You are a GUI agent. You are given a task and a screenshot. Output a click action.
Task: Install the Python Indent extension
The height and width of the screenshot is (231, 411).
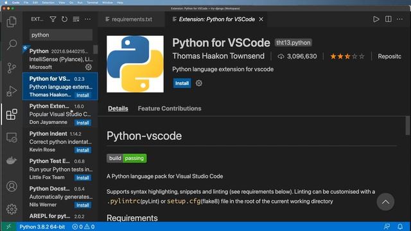[x=83, y=150]
